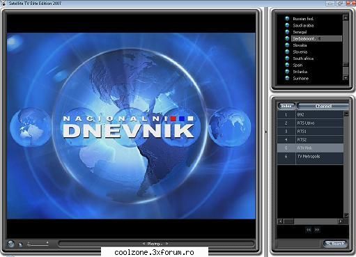Image resolution: width=356 pixels, height=257 pixels.
Task: Select Spain in the country list
Action: (297, 65)
